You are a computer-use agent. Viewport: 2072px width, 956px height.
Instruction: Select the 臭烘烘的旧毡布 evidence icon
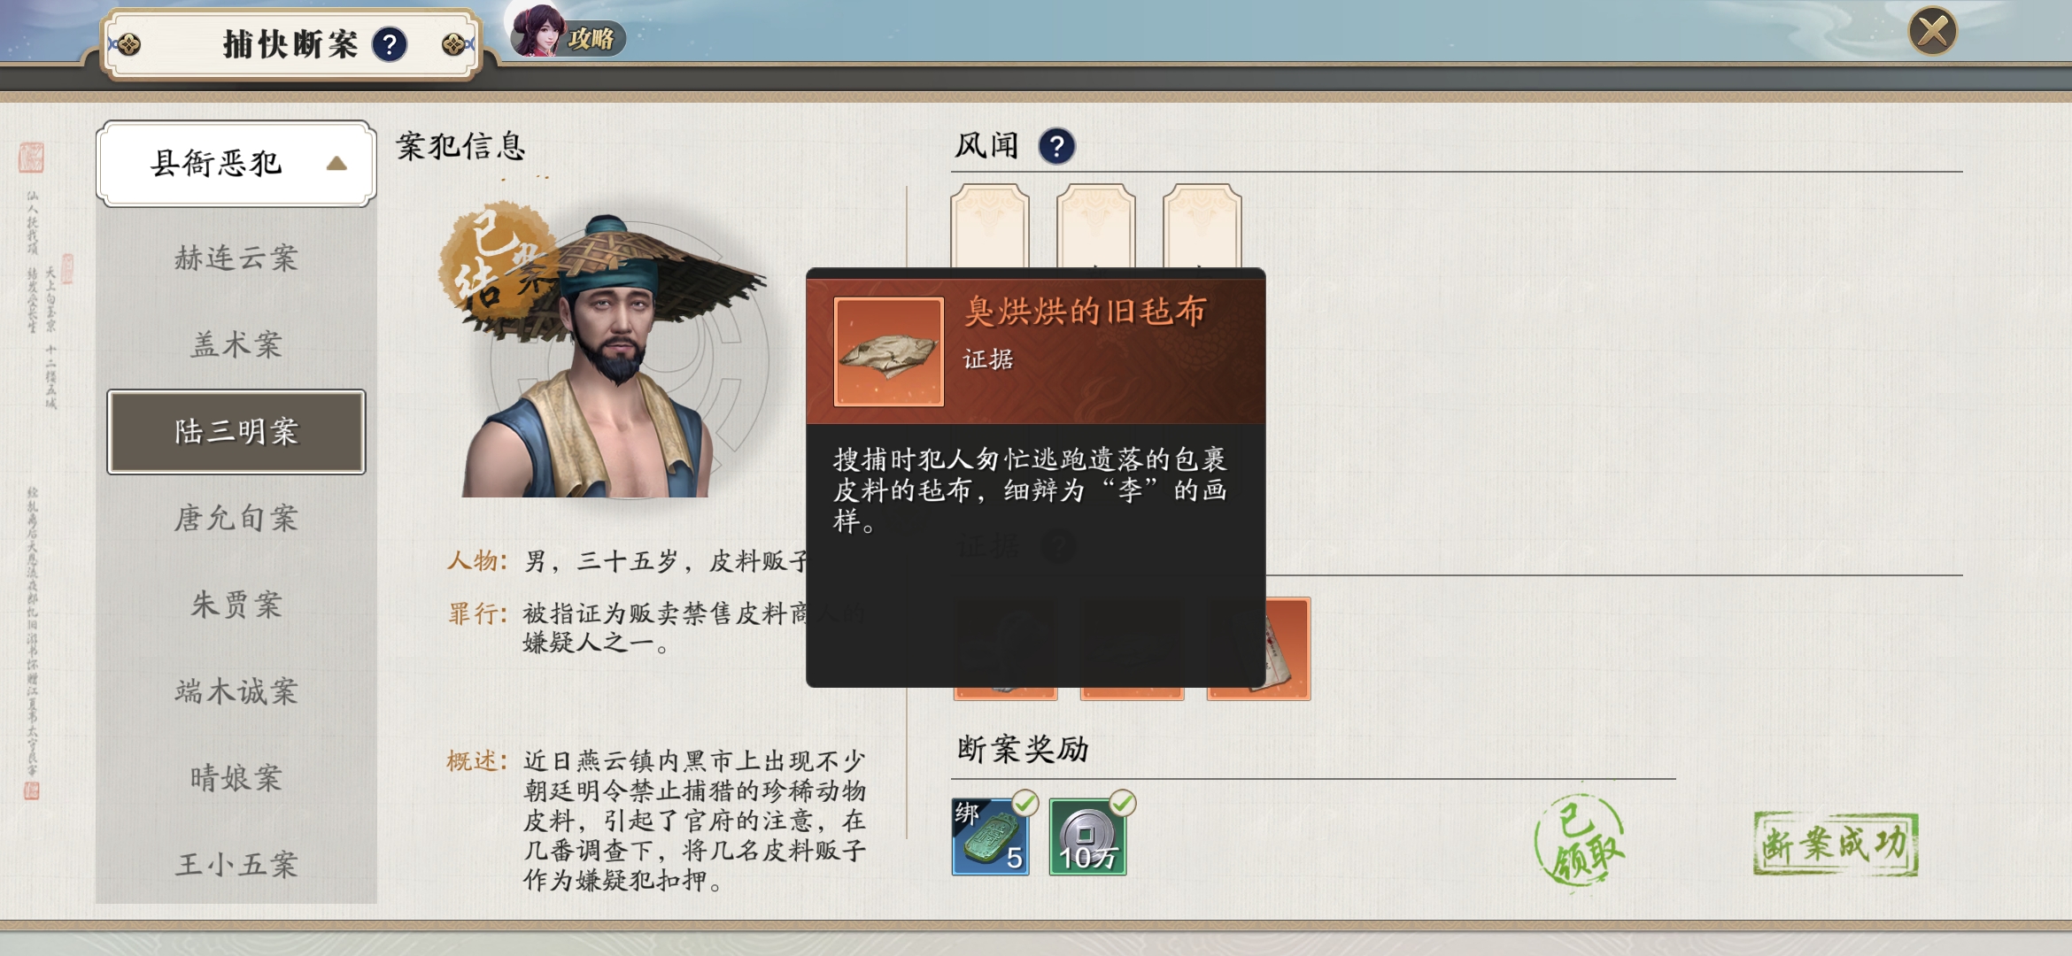(x=889, y=351)
